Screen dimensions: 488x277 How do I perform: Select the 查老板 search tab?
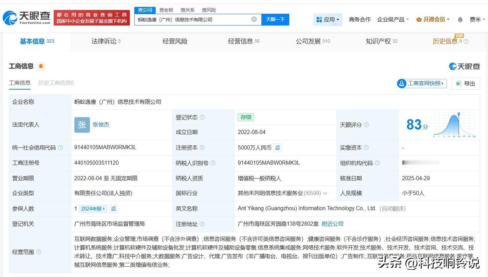pos(166,10)
